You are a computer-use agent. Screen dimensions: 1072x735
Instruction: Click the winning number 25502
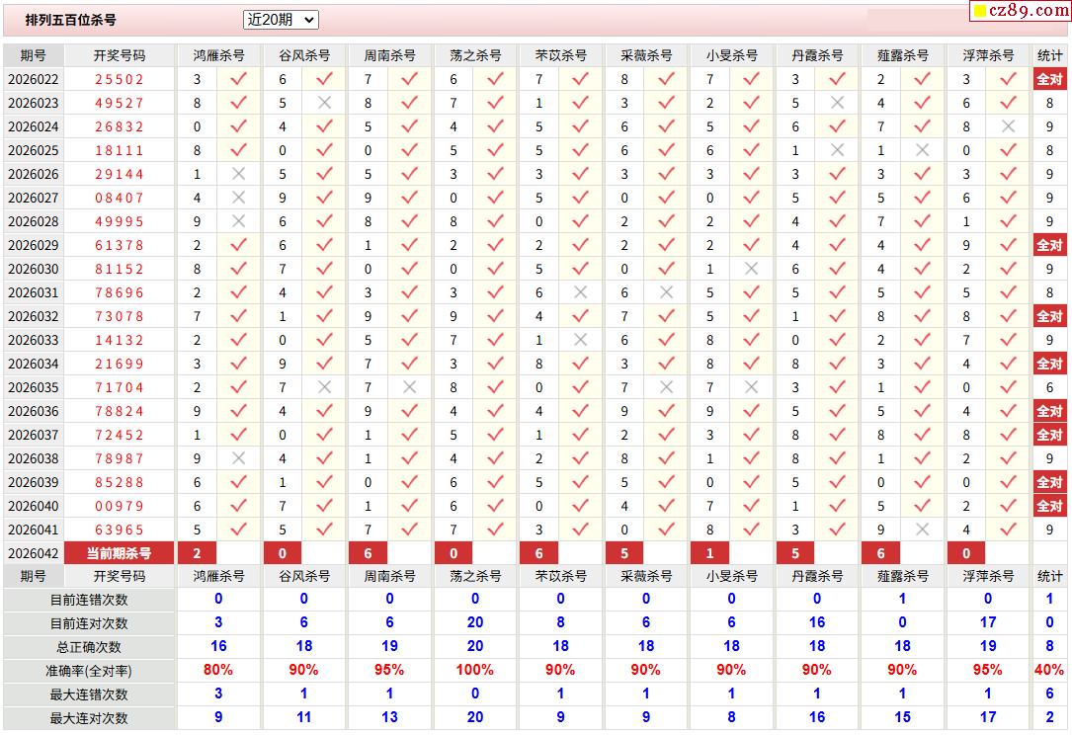tap(120, 79)
